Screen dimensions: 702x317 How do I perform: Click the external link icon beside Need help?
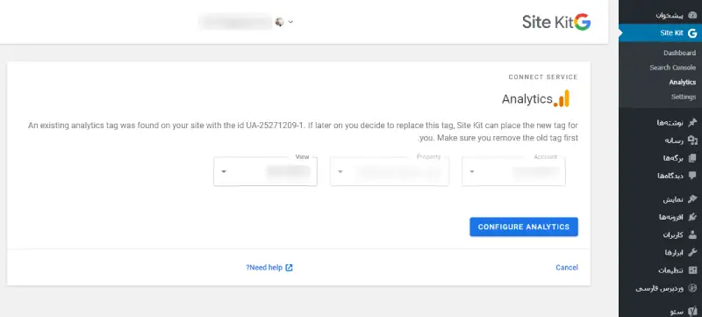click(289, 268)
